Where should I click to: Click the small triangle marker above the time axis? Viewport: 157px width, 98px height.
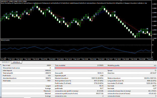[x=5, y=58]
